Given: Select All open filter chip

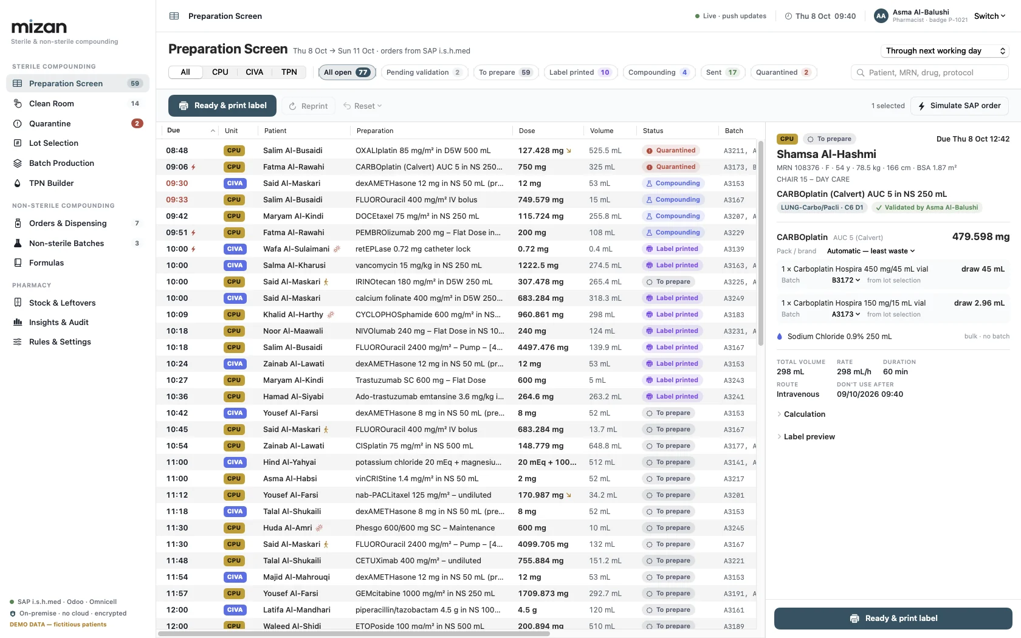Looking at the screenshot, I should click(x=347, y=72).
